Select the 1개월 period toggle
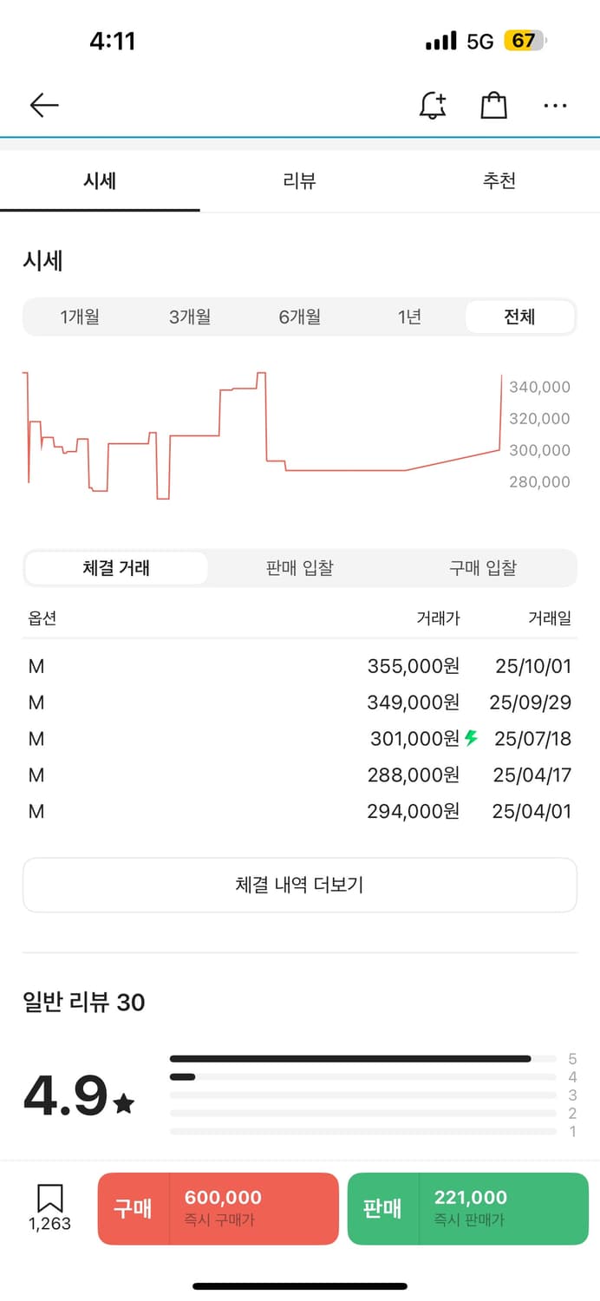600x1301 pixels. click(80, 317)
